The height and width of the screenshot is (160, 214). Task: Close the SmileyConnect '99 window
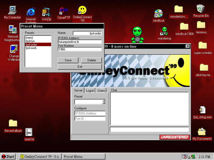click(188, 46)
